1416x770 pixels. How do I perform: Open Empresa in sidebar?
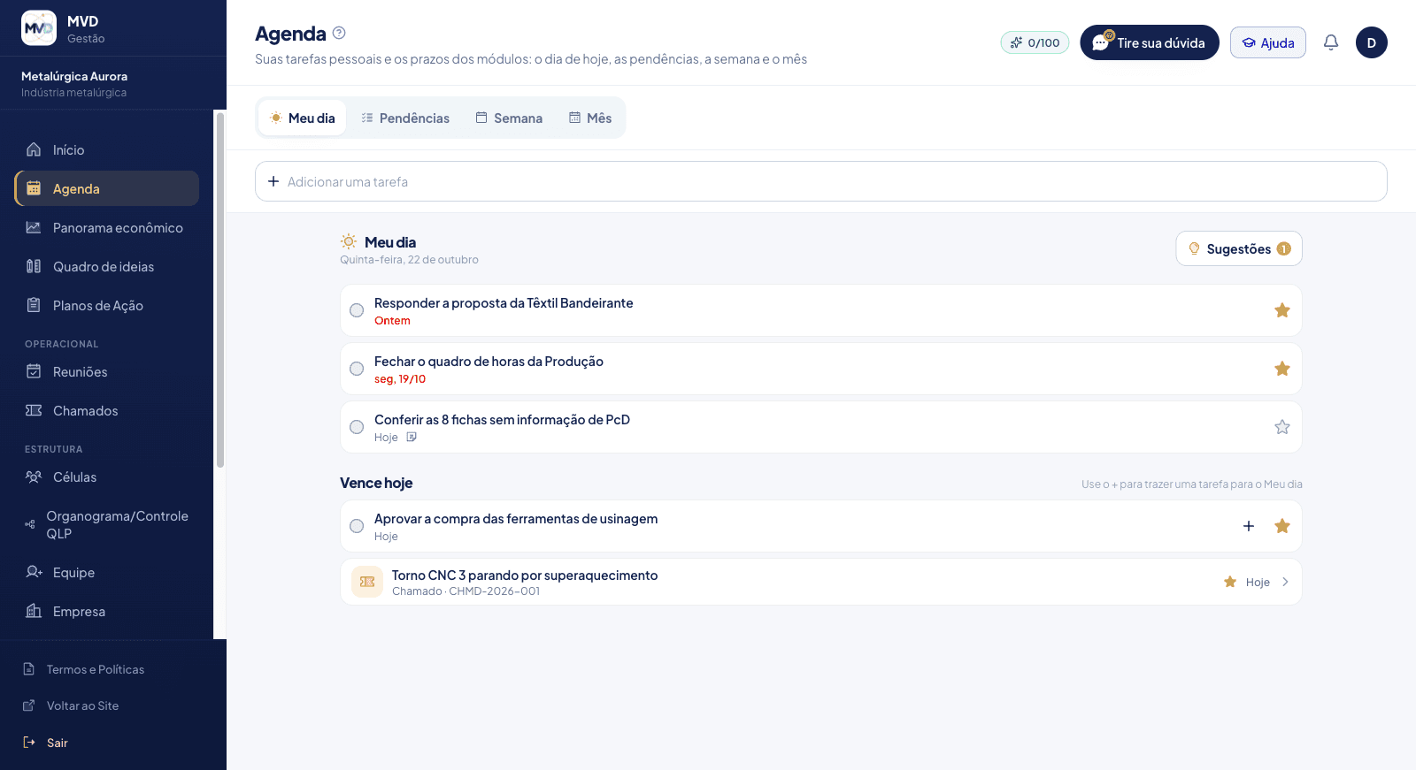[106, 612]
